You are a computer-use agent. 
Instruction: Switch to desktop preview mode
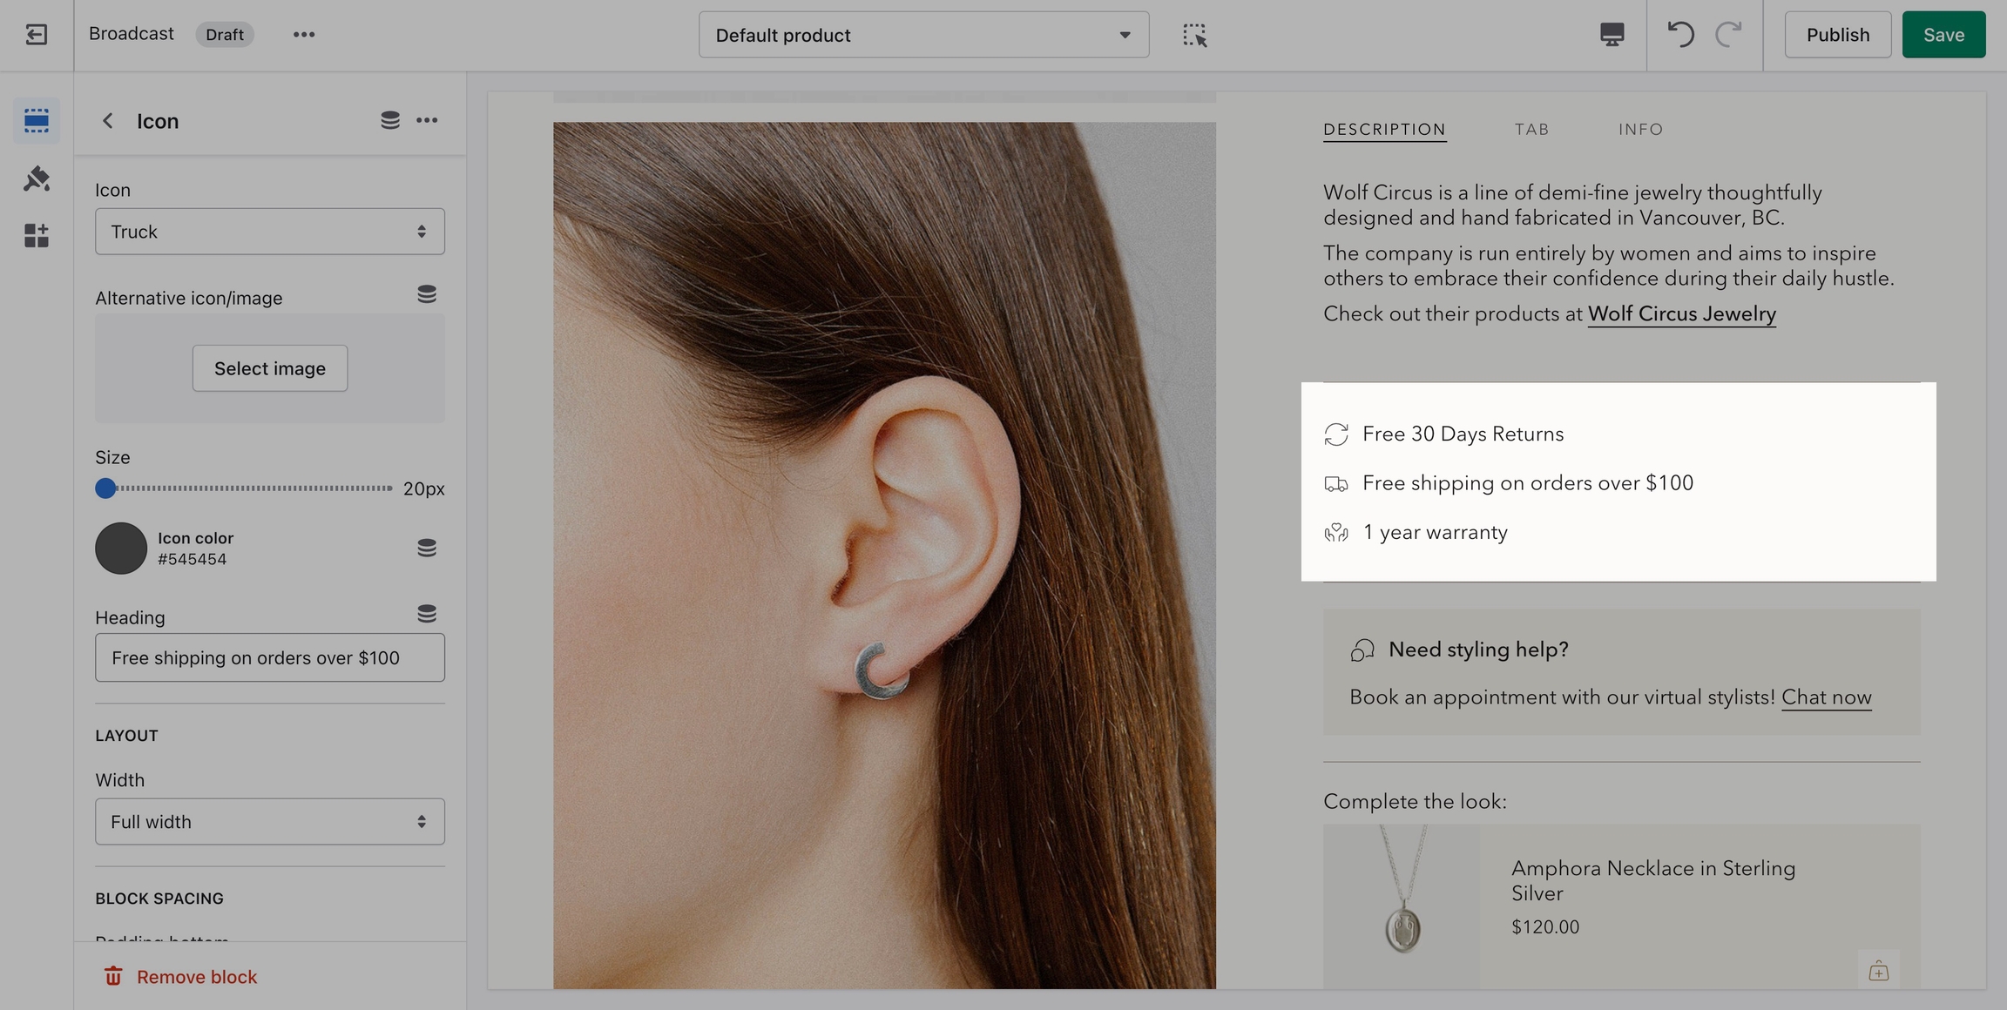click(1612, 35)
